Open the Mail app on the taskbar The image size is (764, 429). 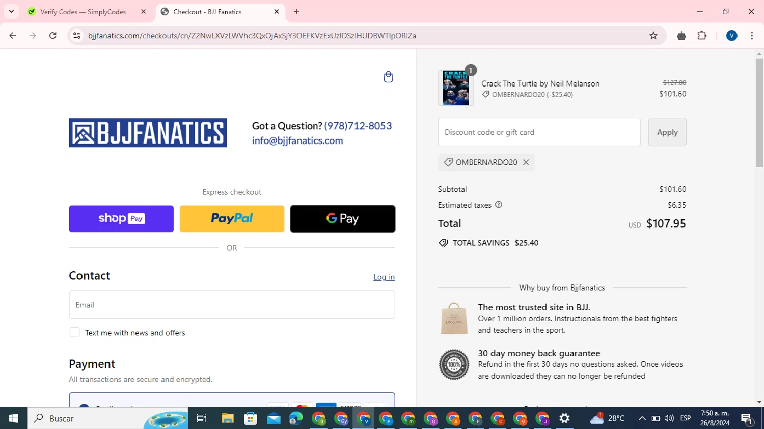(x=274, y=418)
